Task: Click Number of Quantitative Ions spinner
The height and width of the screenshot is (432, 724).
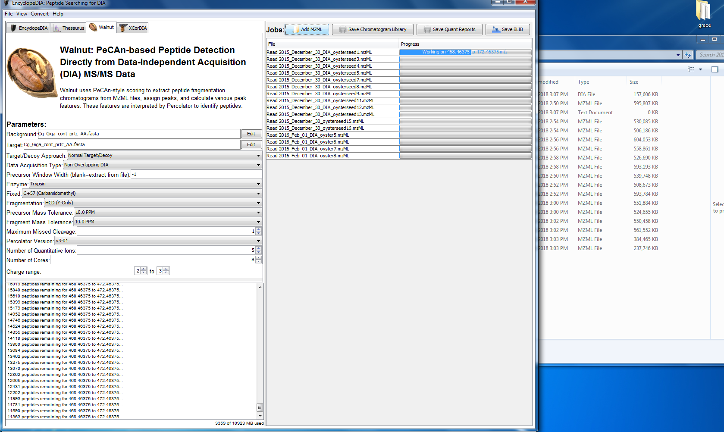Action: coord(258,250)
